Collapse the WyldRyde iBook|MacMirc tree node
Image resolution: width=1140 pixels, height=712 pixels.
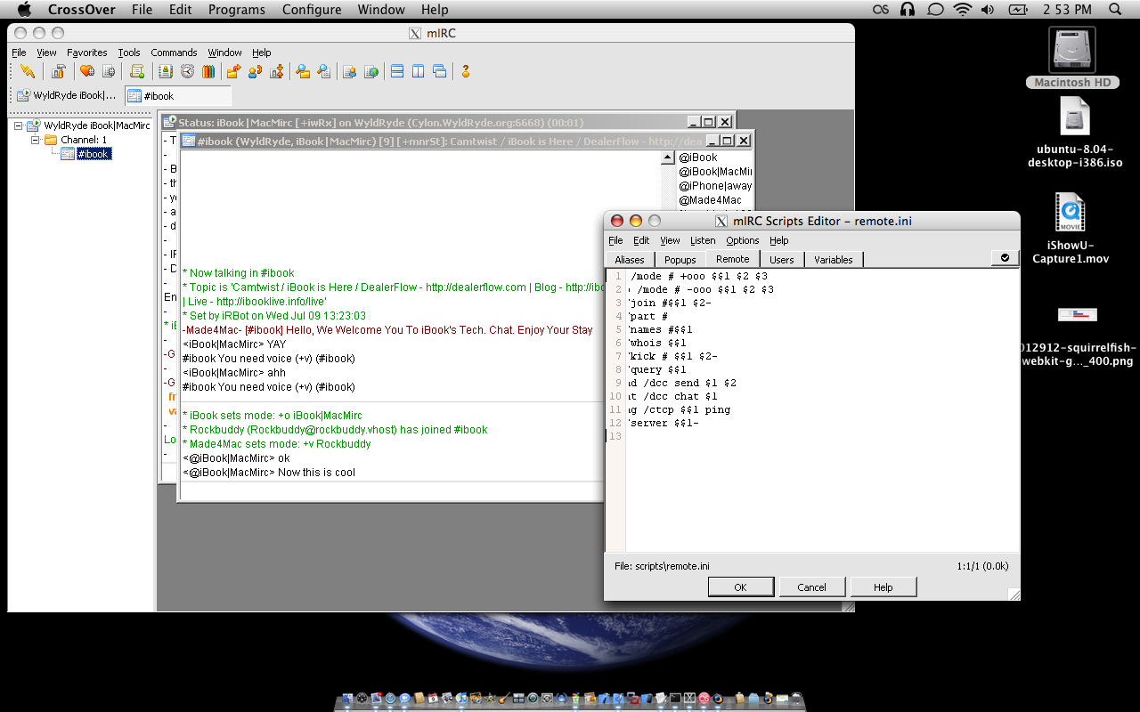click(20, 126)
